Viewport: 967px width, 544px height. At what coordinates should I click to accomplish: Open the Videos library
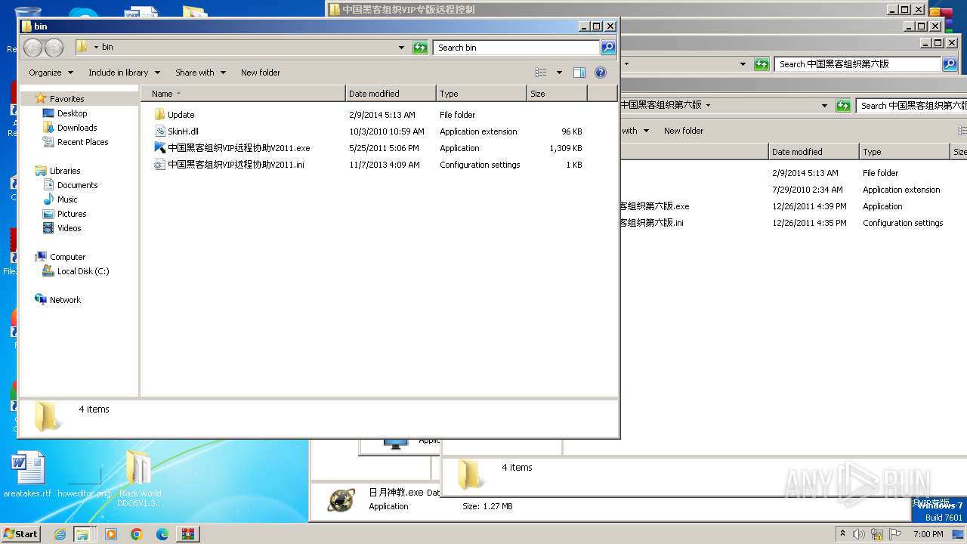click(x=69, y=228)
